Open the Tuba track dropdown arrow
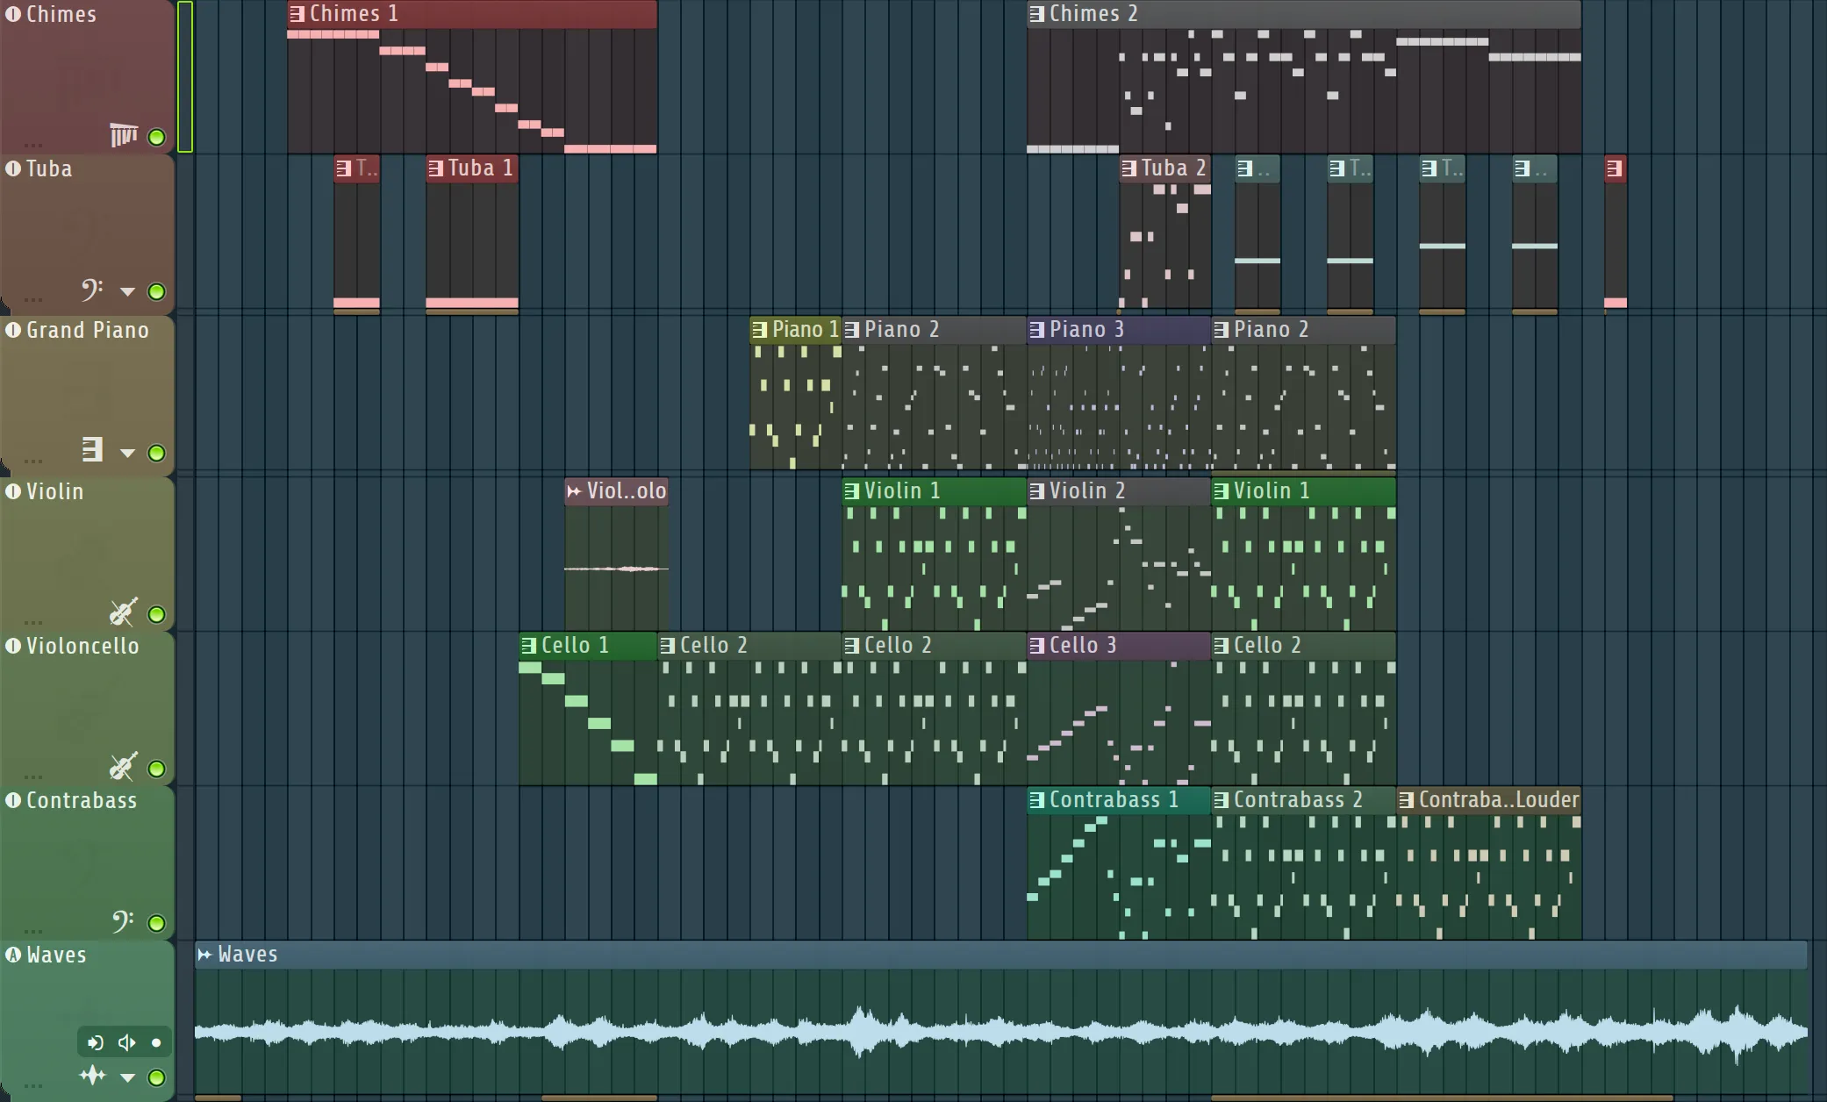1827x1102 pixels. 127,291
